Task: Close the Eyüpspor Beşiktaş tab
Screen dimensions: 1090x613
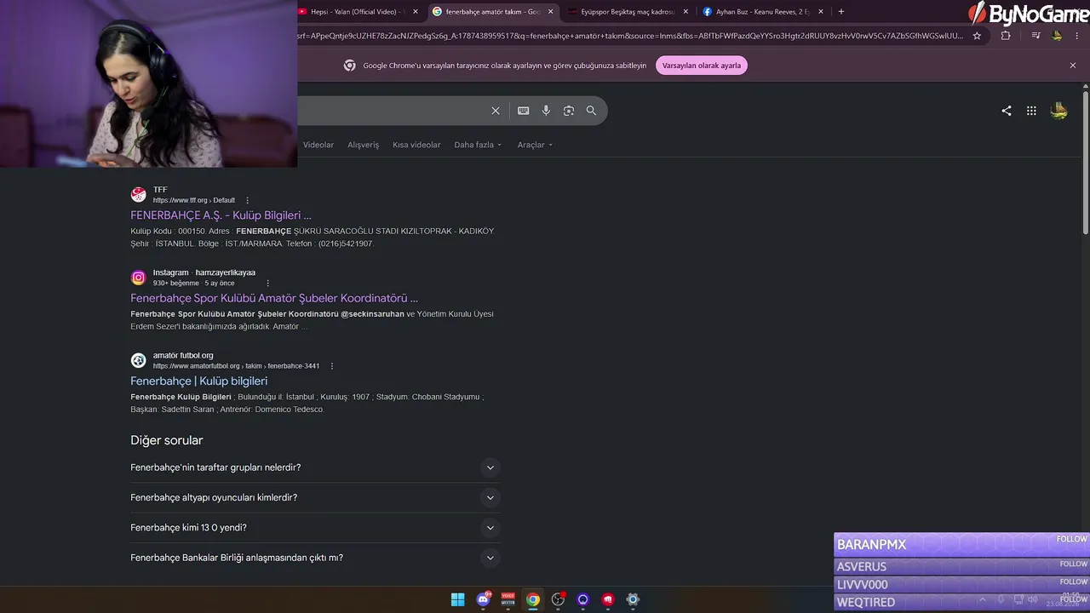Action: point(686,12)
